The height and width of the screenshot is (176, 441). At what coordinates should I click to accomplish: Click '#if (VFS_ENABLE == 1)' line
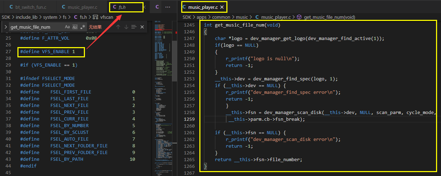[x=49, y=65]
